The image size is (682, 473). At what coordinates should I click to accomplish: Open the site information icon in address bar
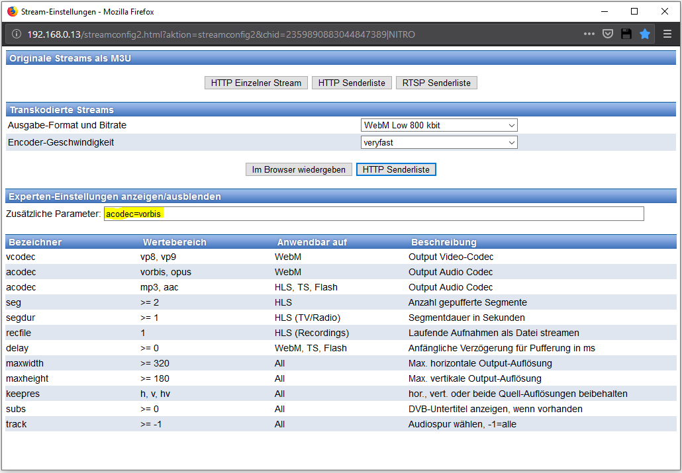pyautogui.click(x=16, y=34)
